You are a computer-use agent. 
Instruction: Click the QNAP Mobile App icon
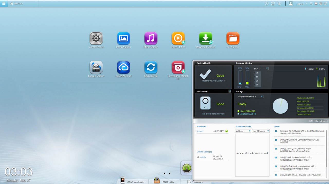(x=123, y=180)
